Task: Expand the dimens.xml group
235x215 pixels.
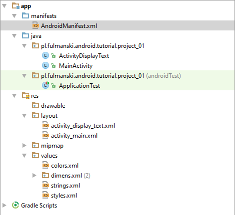Action: click(34, 176)
